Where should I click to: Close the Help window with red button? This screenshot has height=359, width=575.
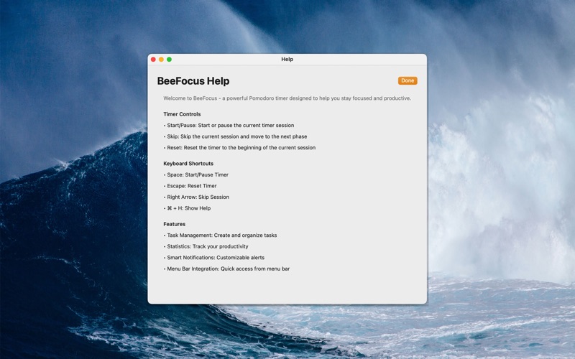(153, 60)
